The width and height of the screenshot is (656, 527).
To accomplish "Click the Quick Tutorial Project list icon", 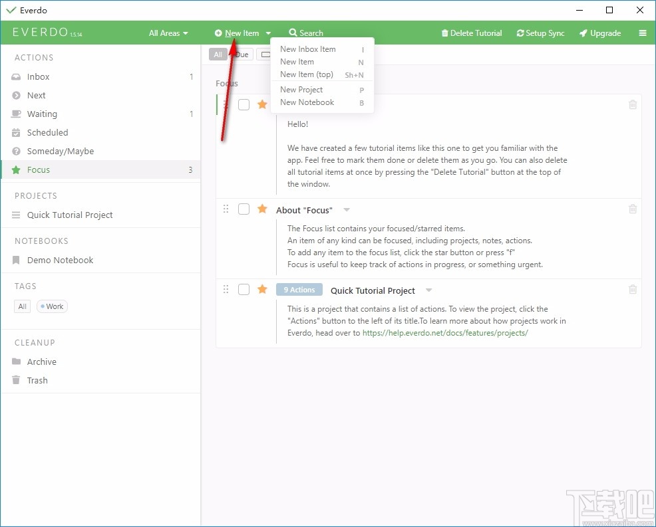I will (16, 215).
